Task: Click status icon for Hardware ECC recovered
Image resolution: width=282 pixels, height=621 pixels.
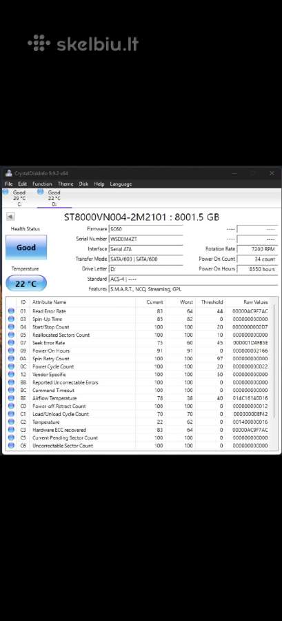Action: click(11, 430)
